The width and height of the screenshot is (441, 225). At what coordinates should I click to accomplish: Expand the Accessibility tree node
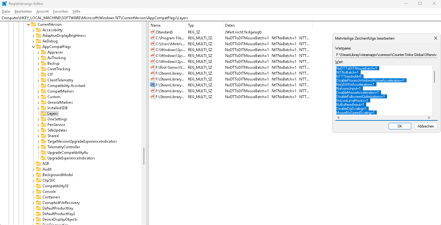coord(33,30)
